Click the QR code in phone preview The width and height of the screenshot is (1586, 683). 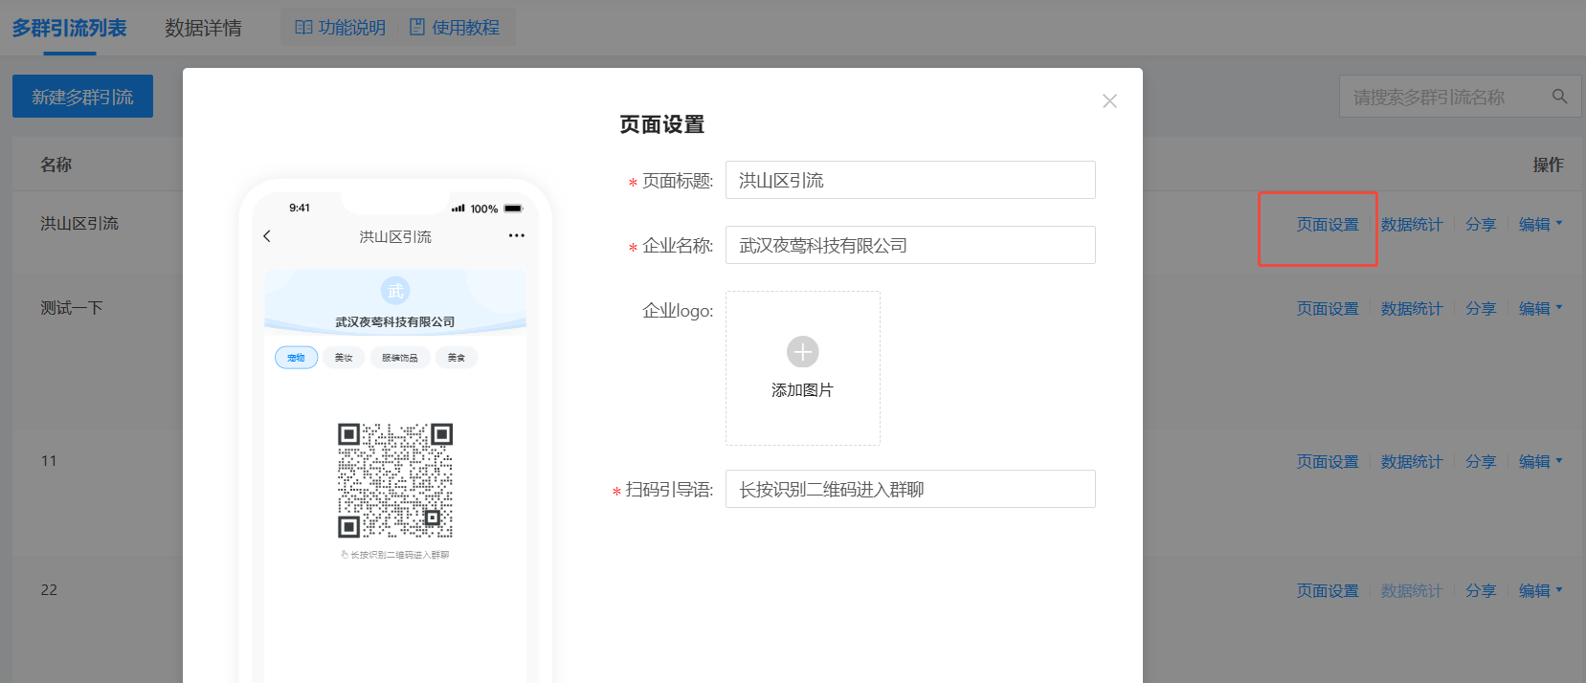[395, 480]
